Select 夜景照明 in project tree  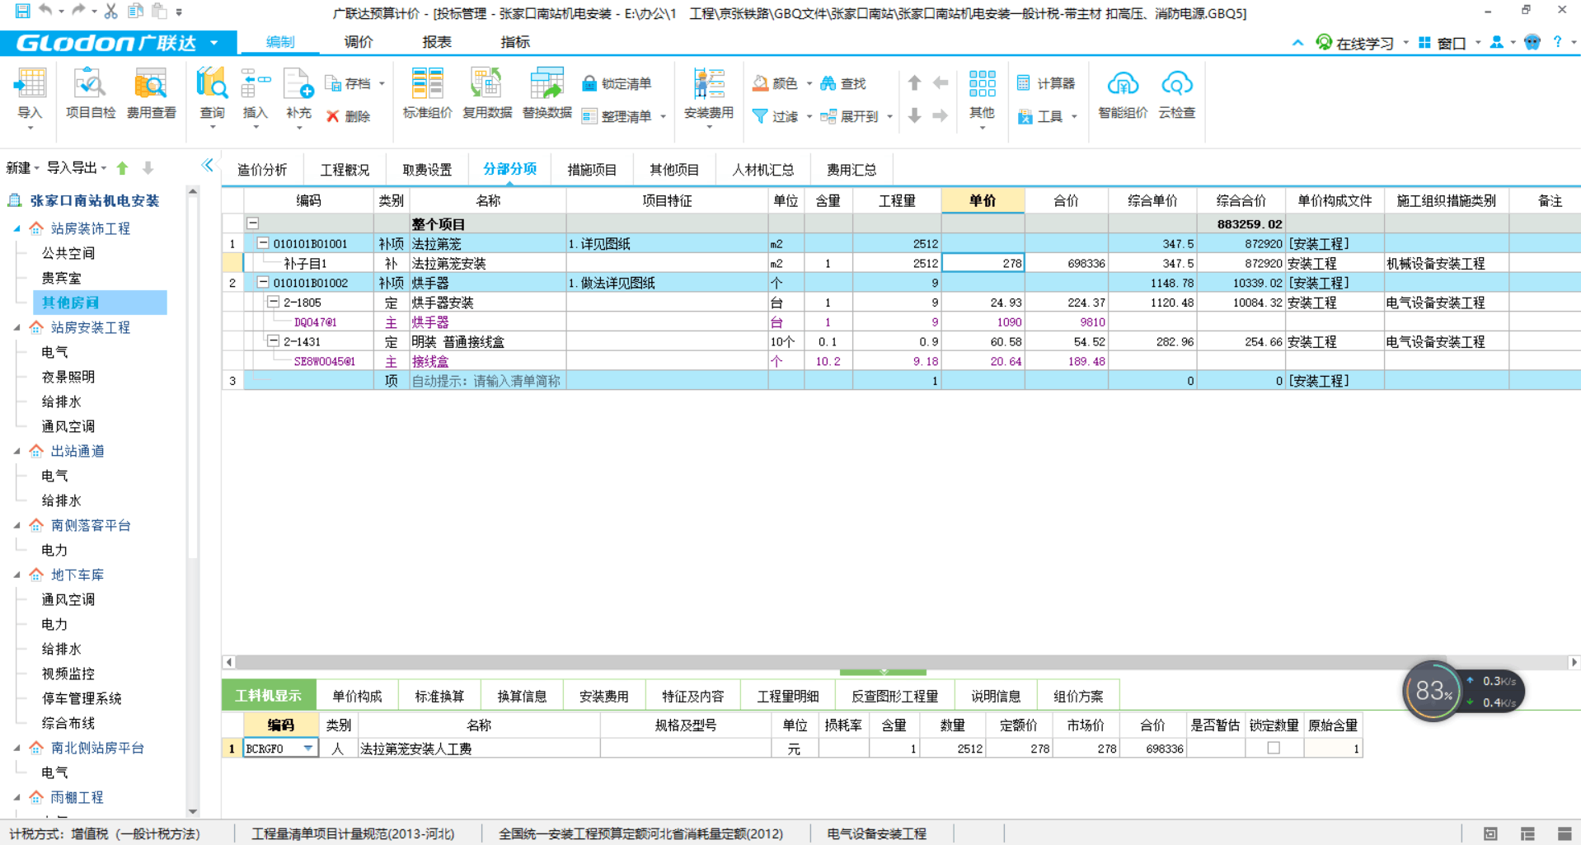coord(68,377)
